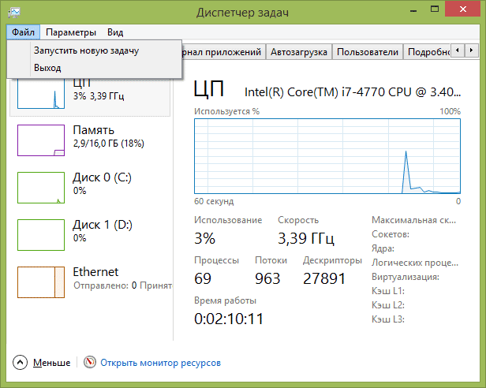Click the resource monitor gauge icon

tap(89, 363)
